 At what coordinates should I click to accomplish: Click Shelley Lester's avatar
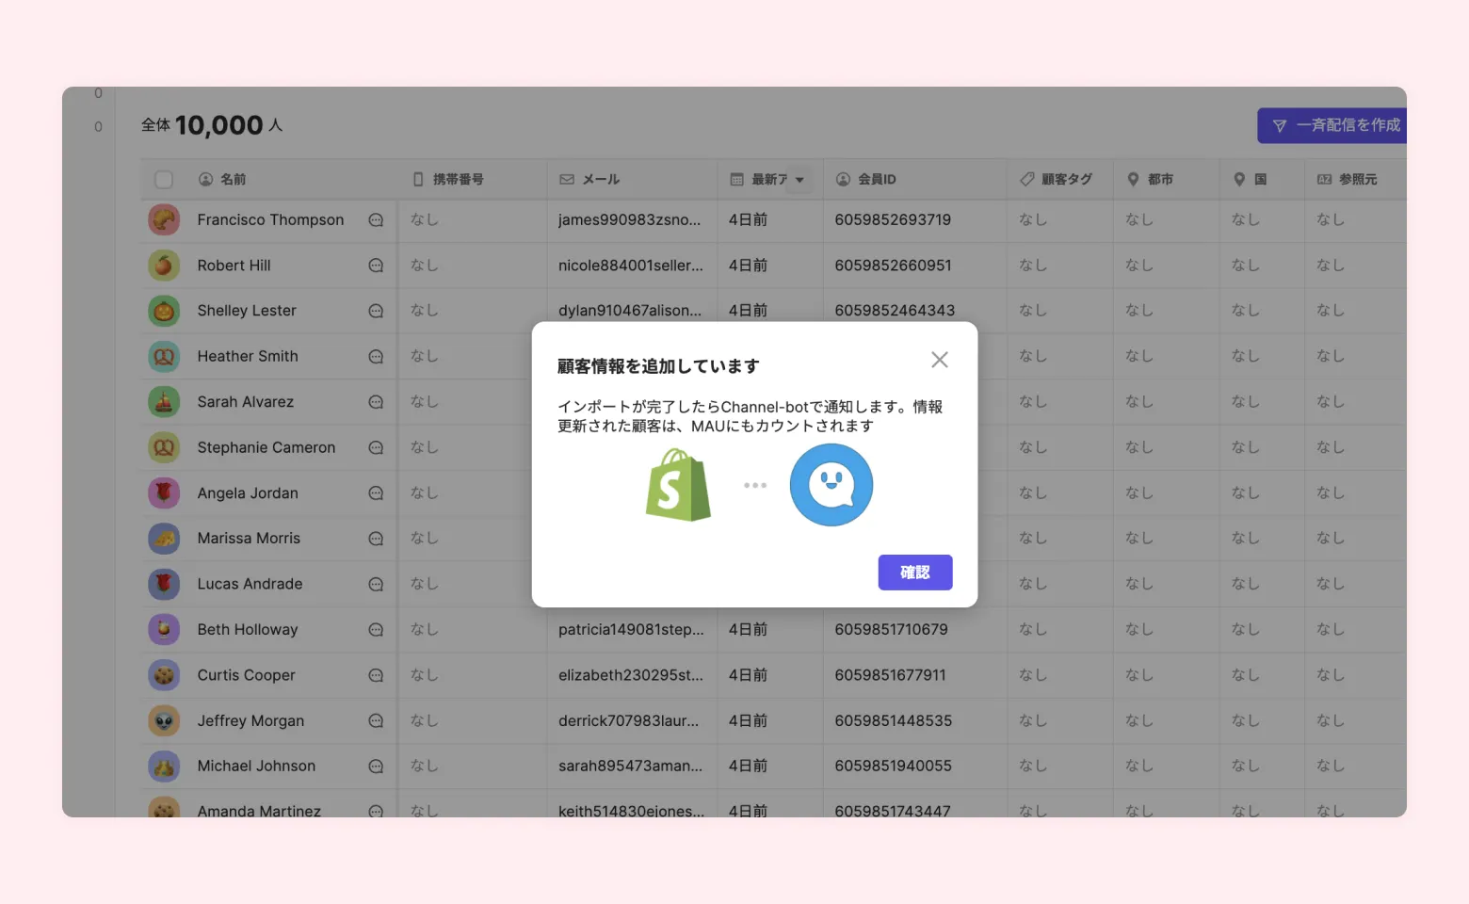(x=164, y=311)
